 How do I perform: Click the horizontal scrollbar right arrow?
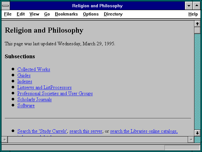(191, 140)
